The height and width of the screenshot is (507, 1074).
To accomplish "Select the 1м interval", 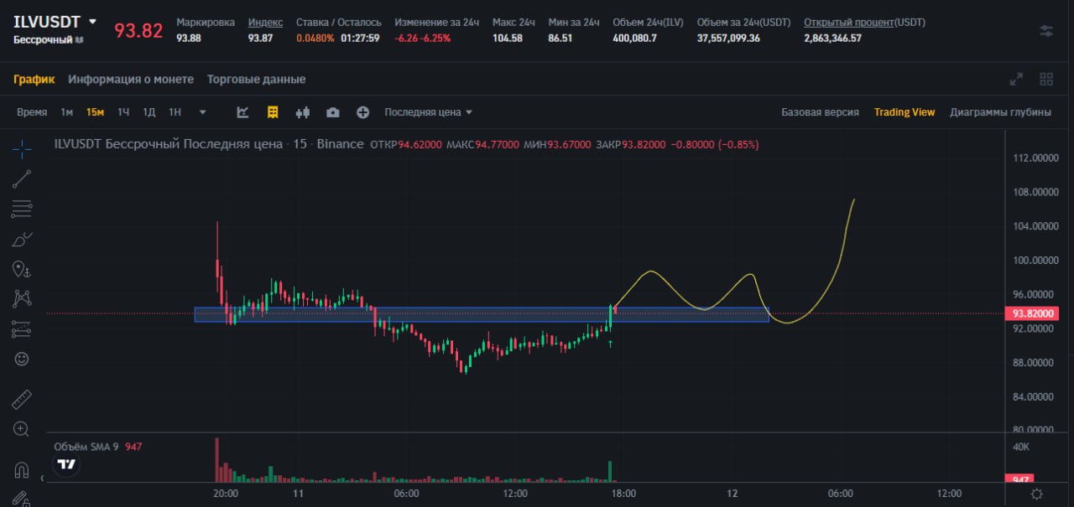I will 67,112.
